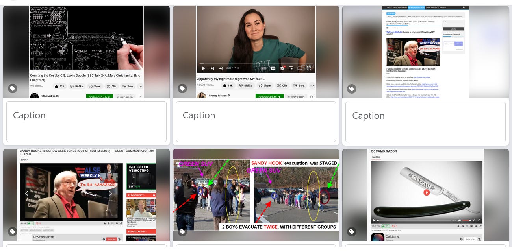
Task: Click the tag icon on the Sandy Hook evacuation image
Action: coord(182,232)
